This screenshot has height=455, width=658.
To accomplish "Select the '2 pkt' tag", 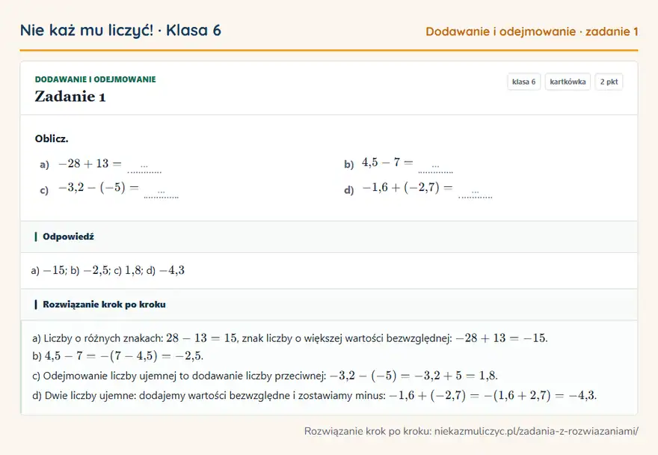I will pos(609,82).
